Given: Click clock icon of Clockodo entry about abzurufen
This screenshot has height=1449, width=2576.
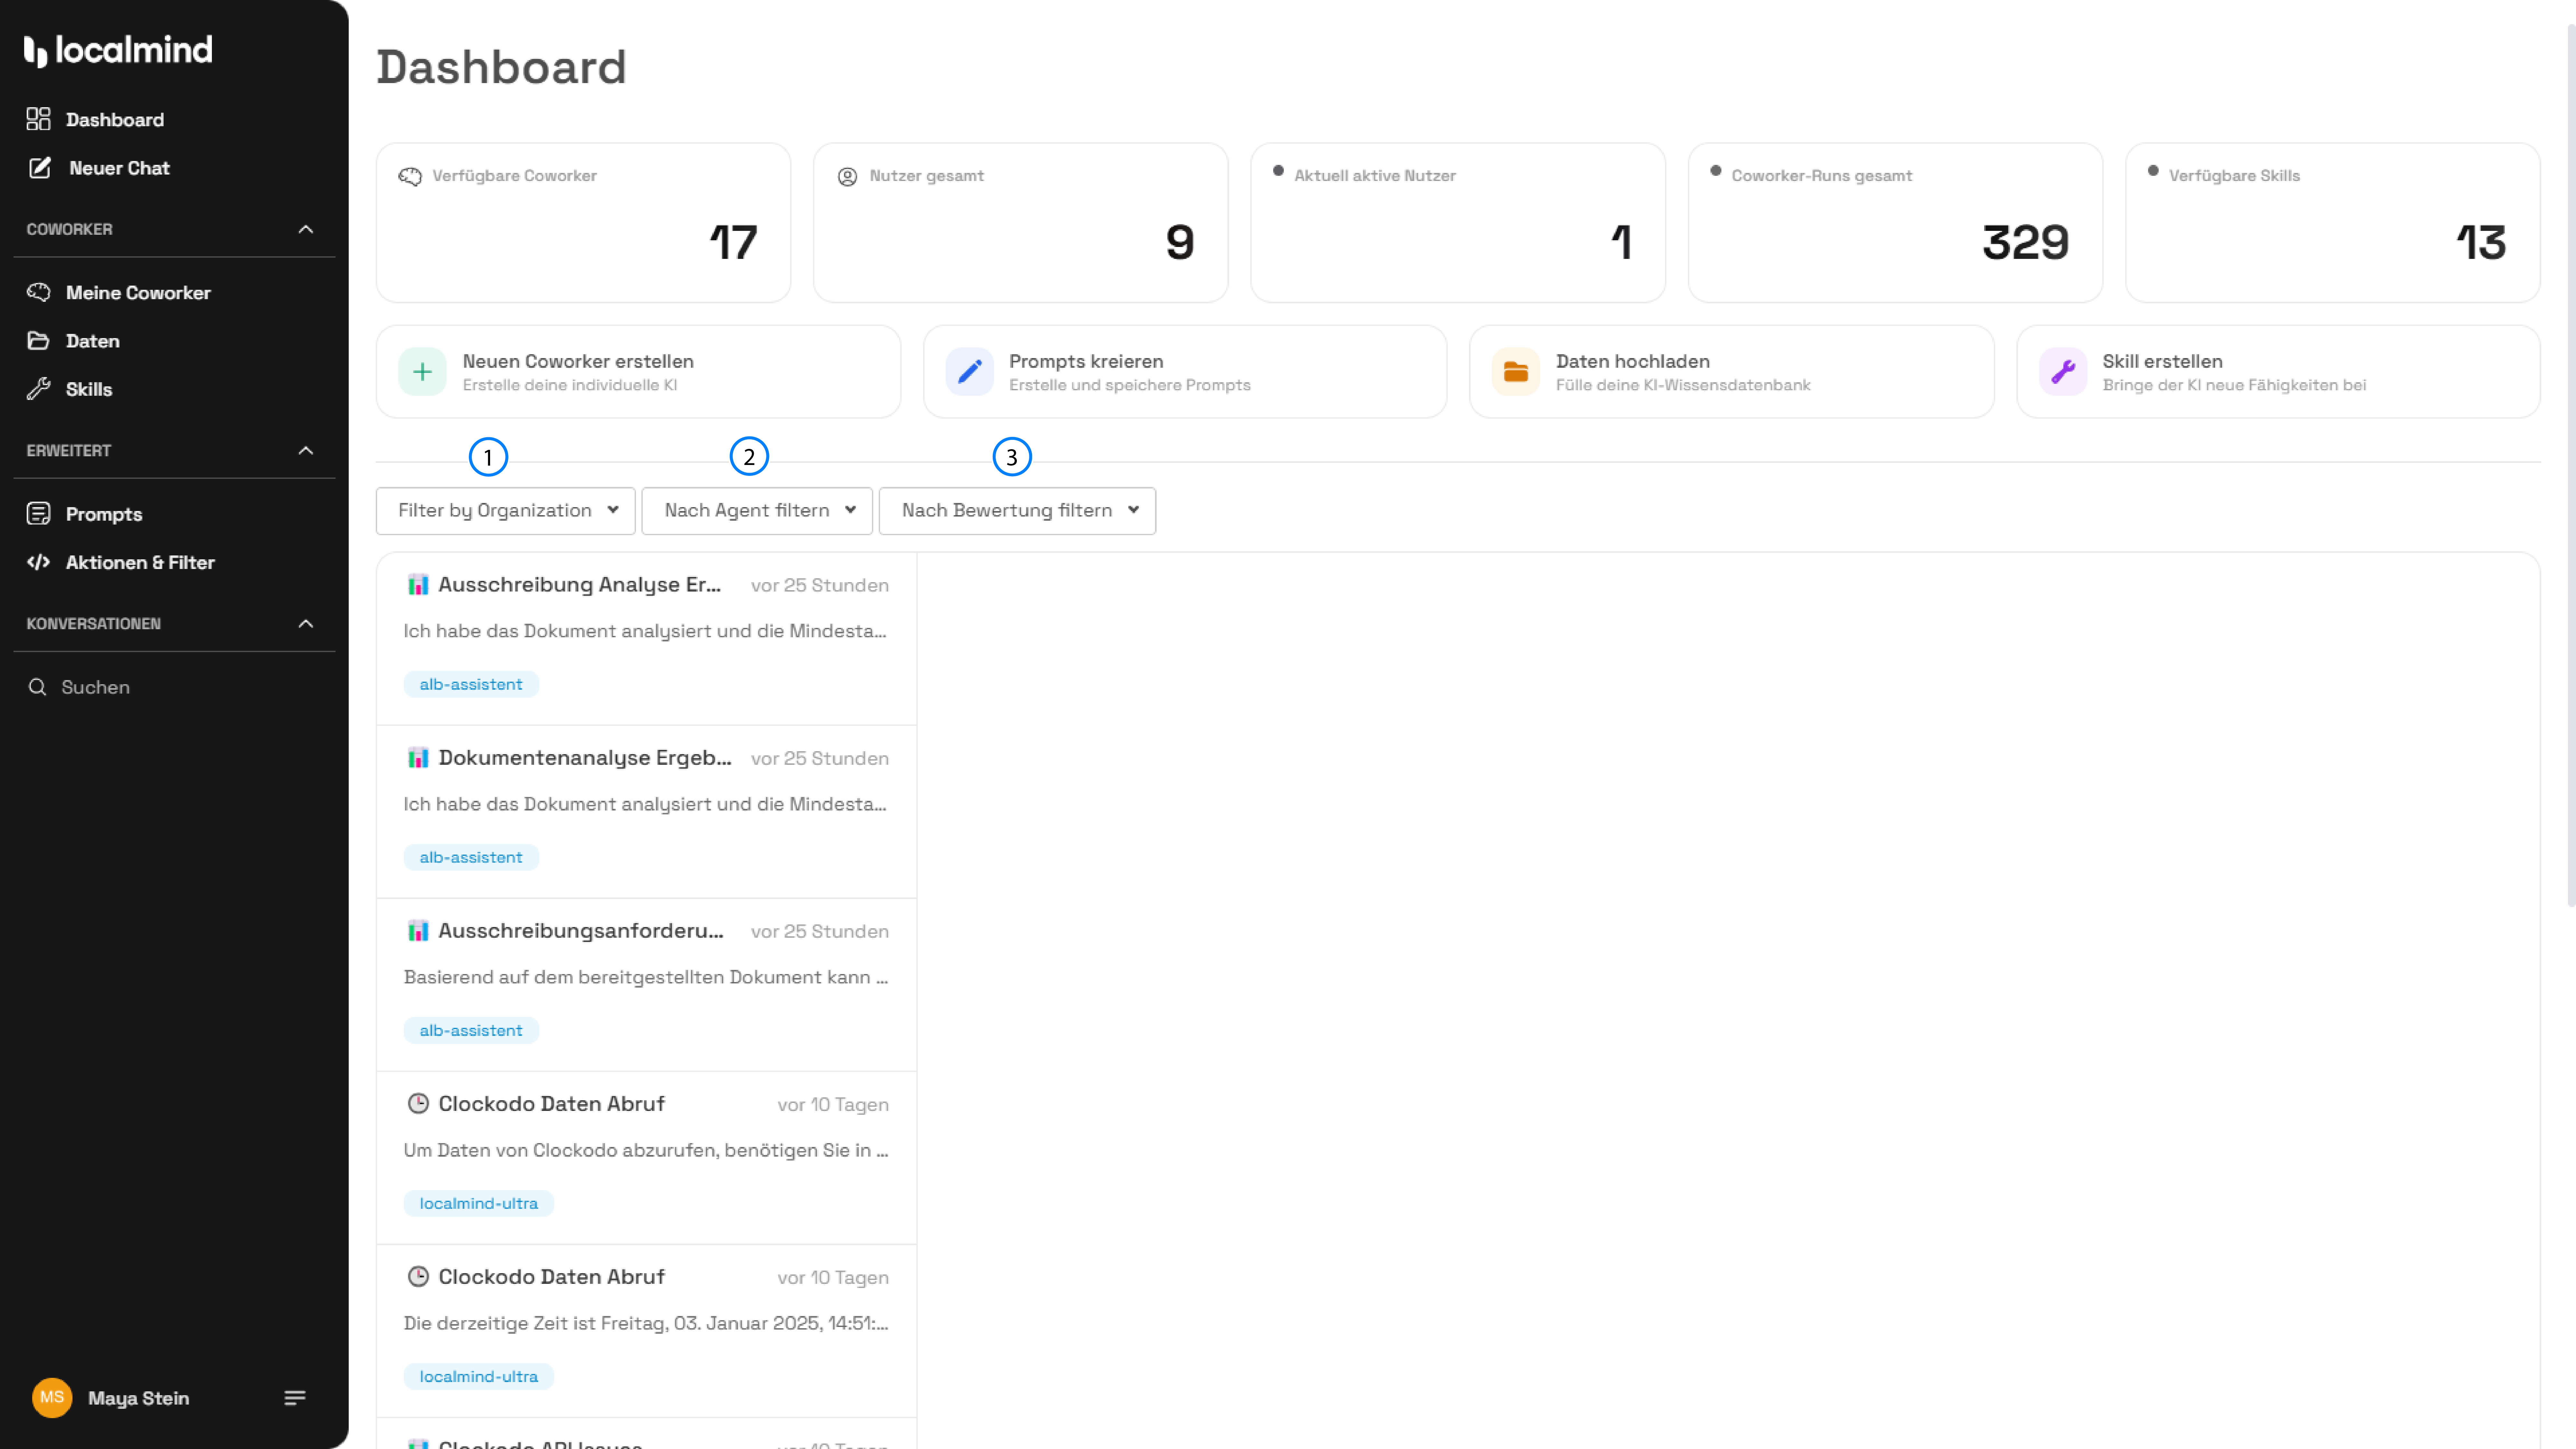Looking at the screenshot, I should click(418, 1104).
